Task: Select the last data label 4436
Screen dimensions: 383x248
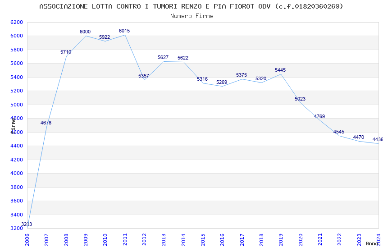Action: tap(378, 139)
